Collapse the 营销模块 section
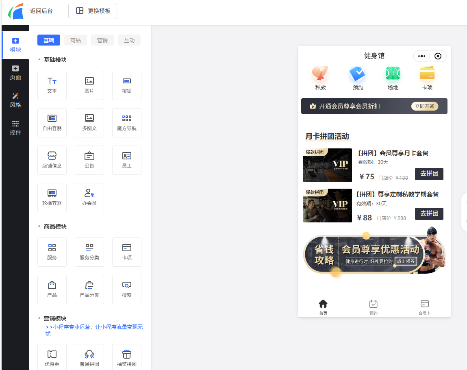The height and width of the screenshot is (370, 467). [39, 318]
